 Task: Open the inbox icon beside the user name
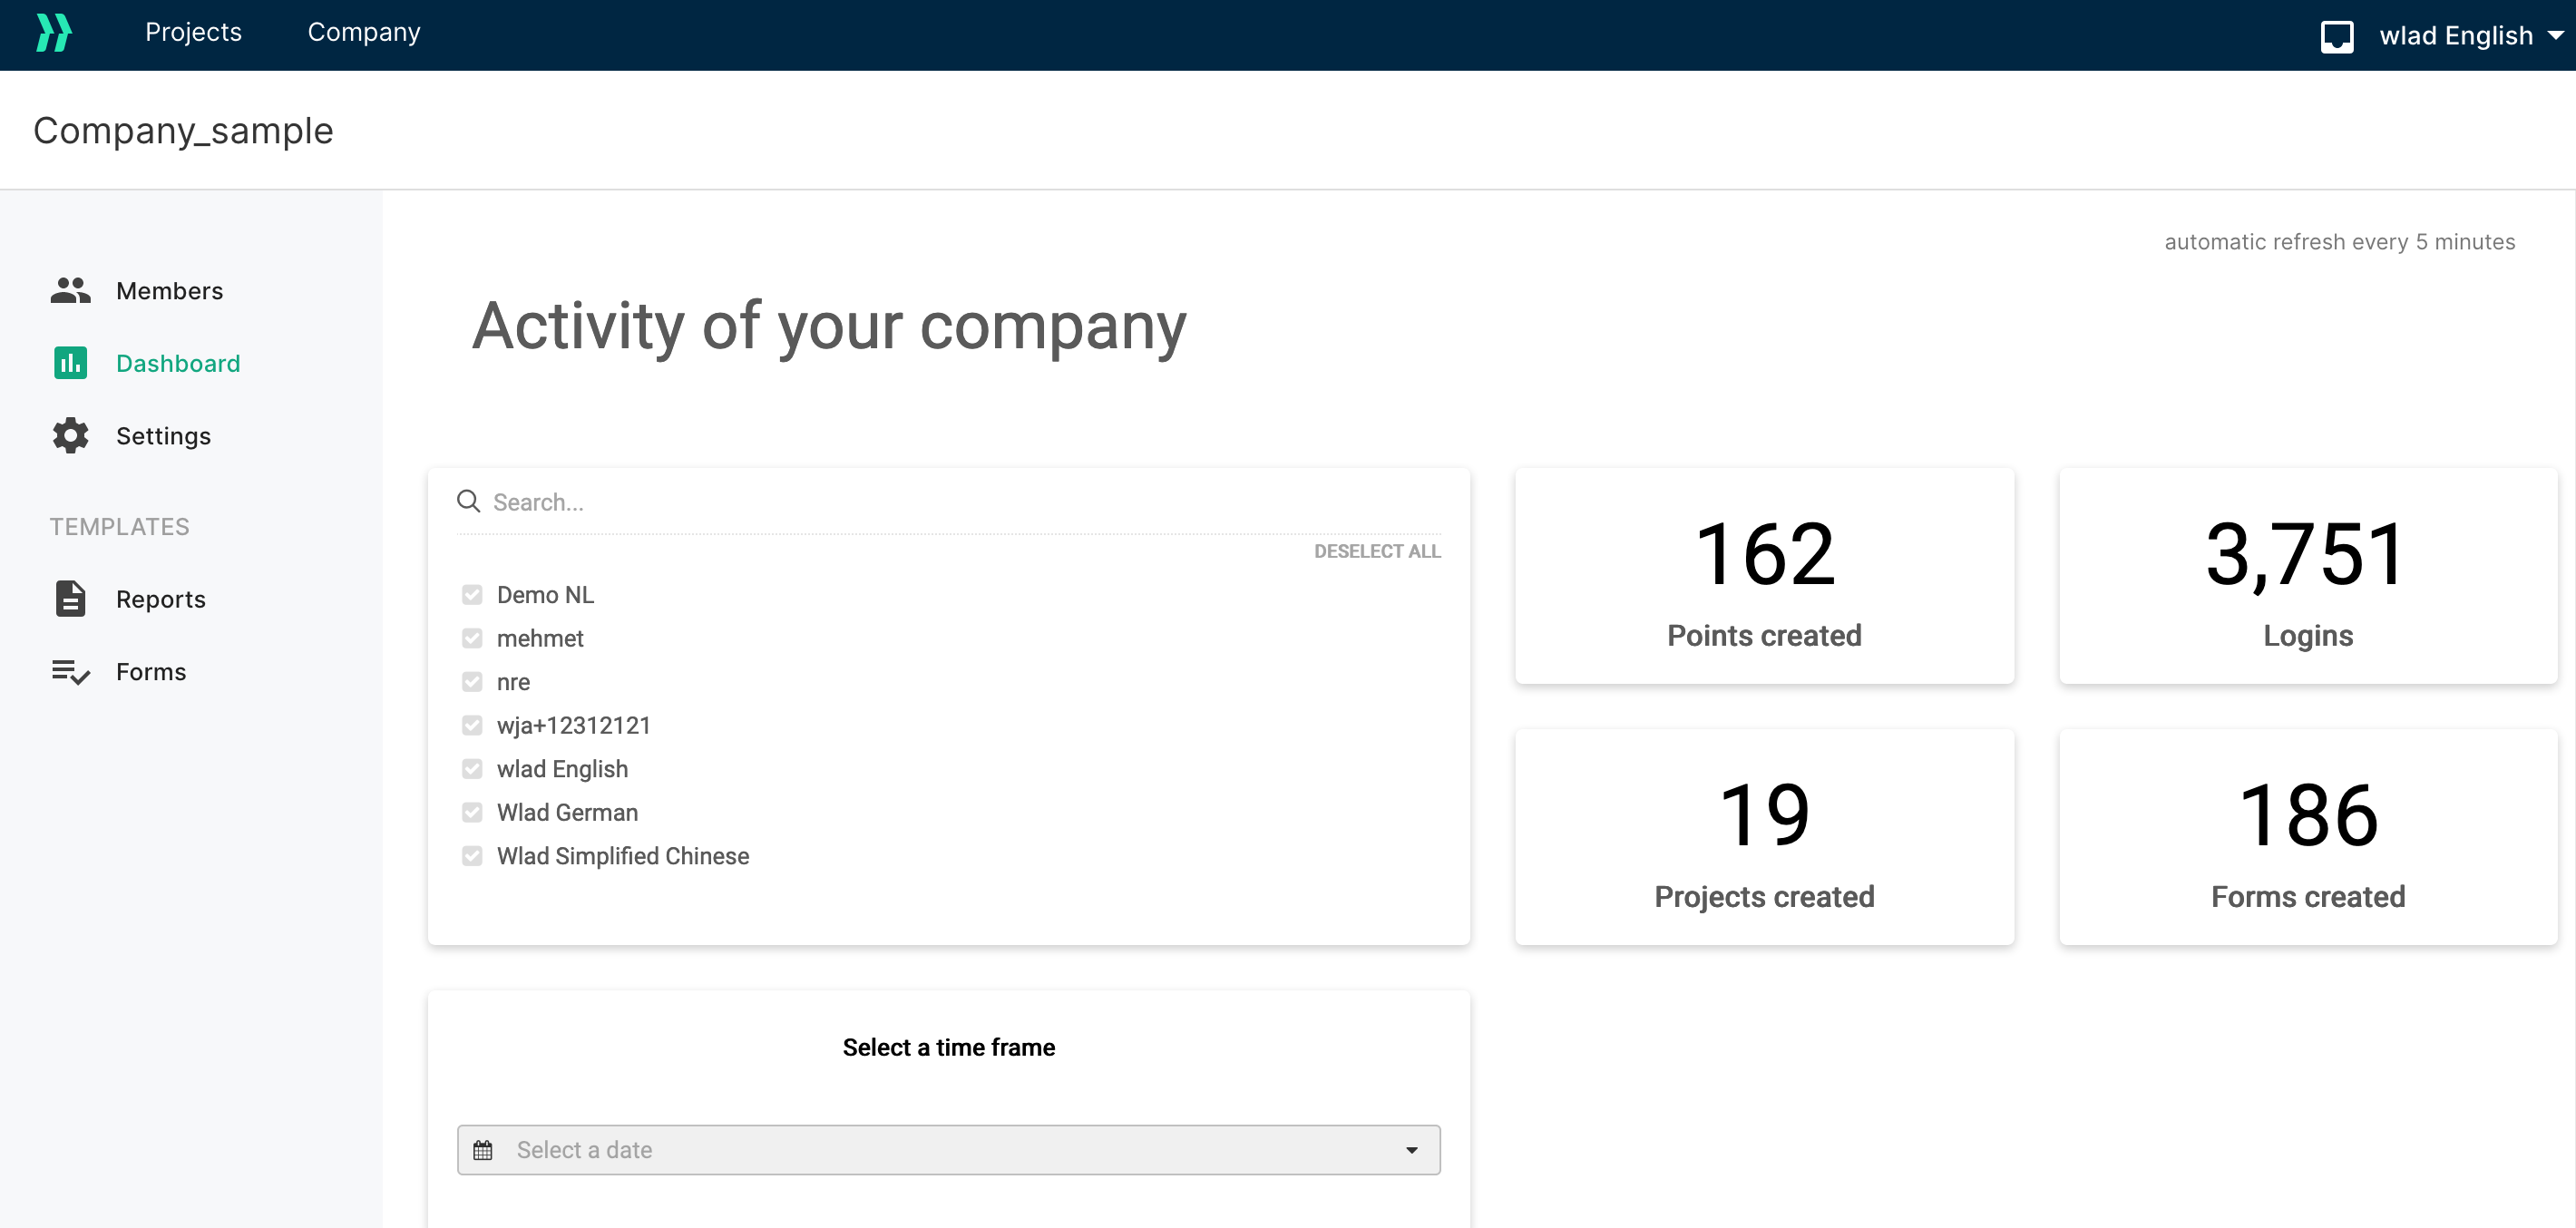(x=2336, y=36)
